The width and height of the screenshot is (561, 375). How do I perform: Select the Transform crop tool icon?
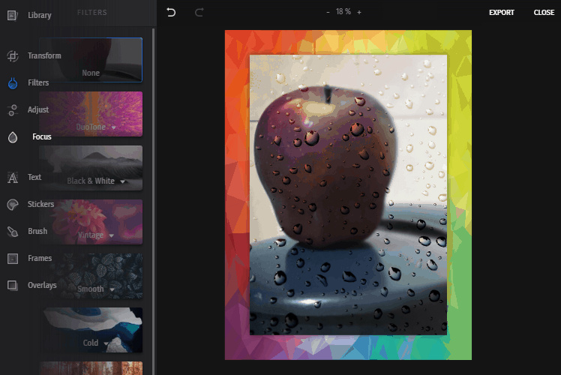click(x=13, y=56)
